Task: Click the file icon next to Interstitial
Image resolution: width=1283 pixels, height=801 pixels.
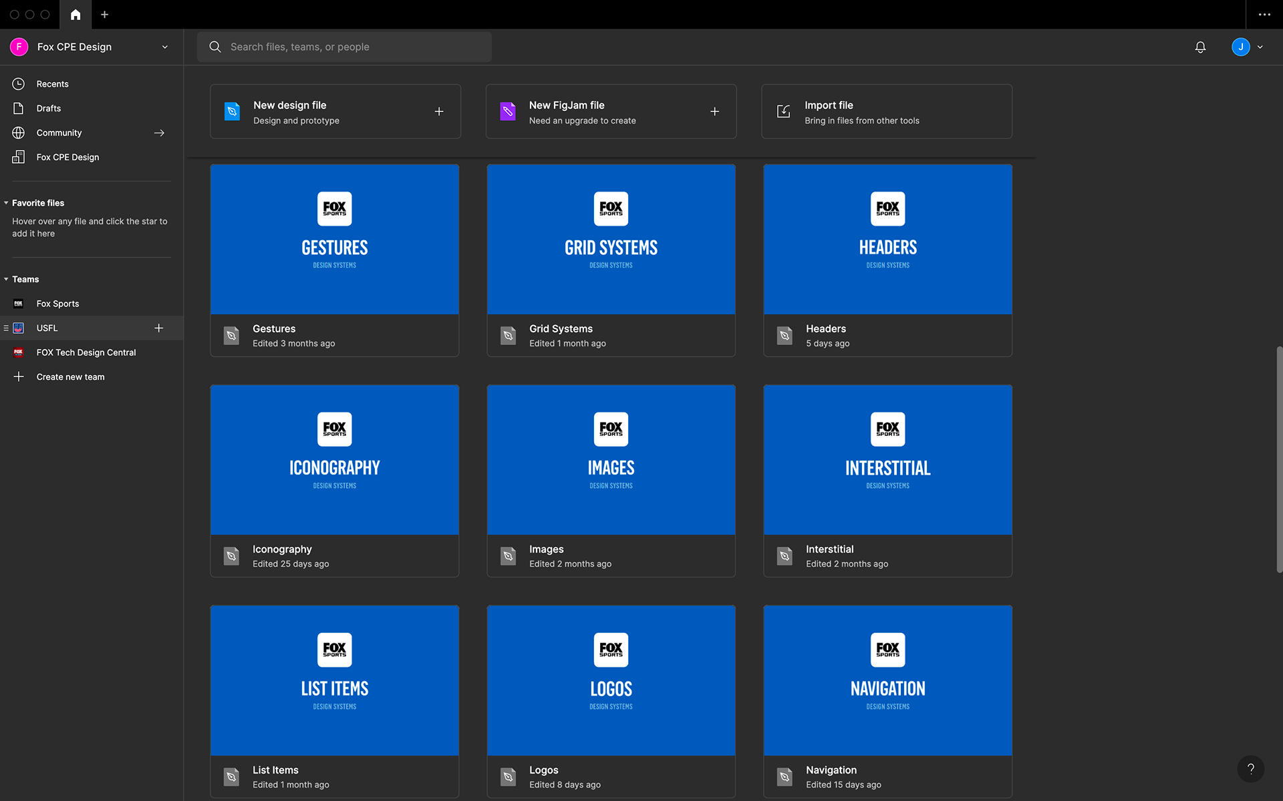Action: coord(785,555)
